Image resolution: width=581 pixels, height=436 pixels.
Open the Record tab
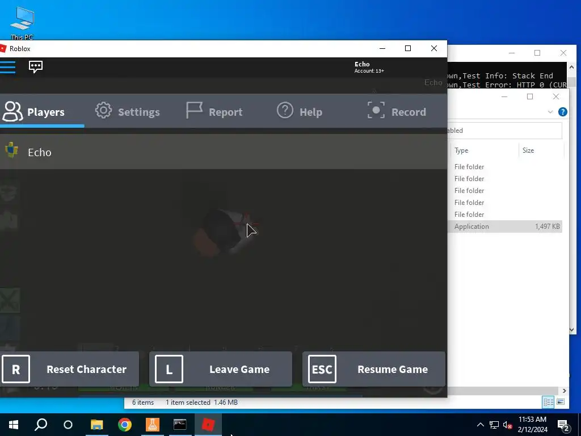pyautogui.click(x=397, y=112)
